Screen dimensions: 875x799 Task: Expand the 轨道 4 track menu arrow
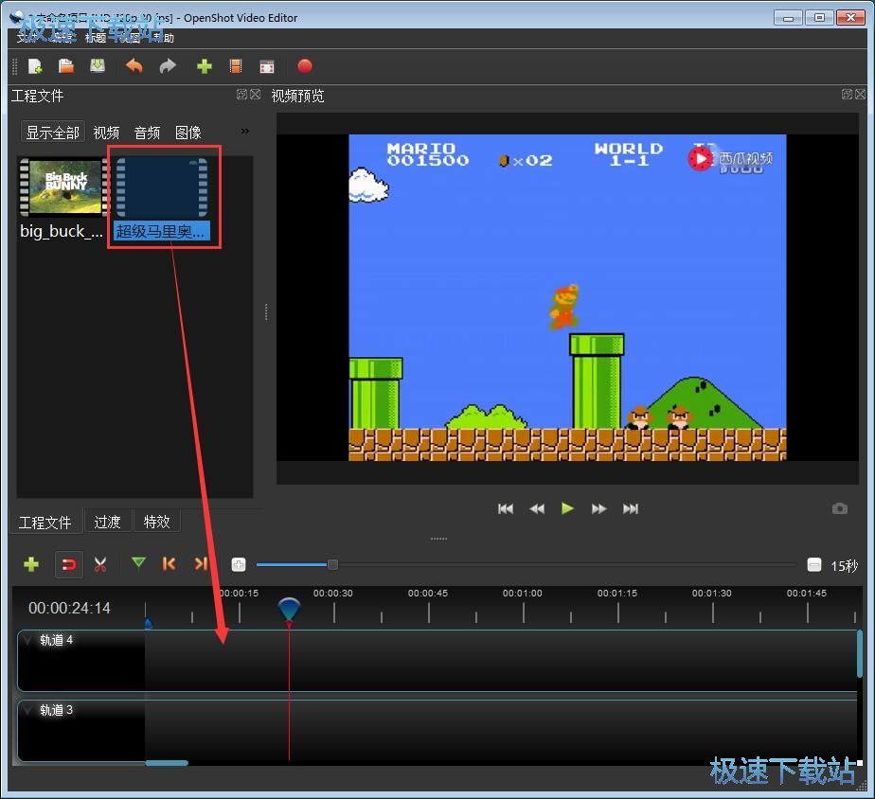(27, 640)
